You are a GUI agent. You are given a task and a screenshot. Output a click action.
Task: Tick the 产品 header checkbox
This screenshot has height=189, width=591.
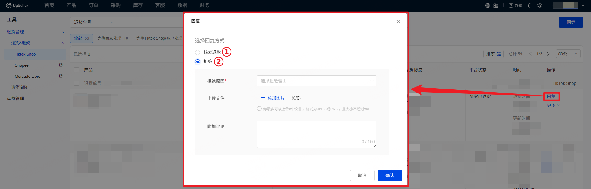[x=77, y=70]
